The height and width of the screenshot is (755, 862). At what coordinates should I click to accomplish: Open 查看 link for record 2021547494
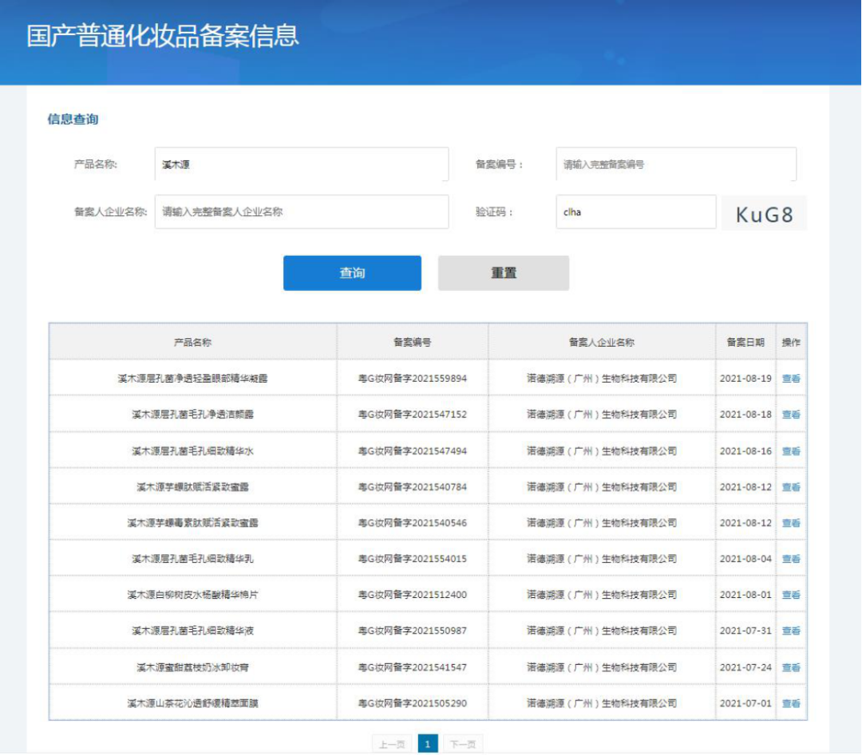tap(791, 451)
